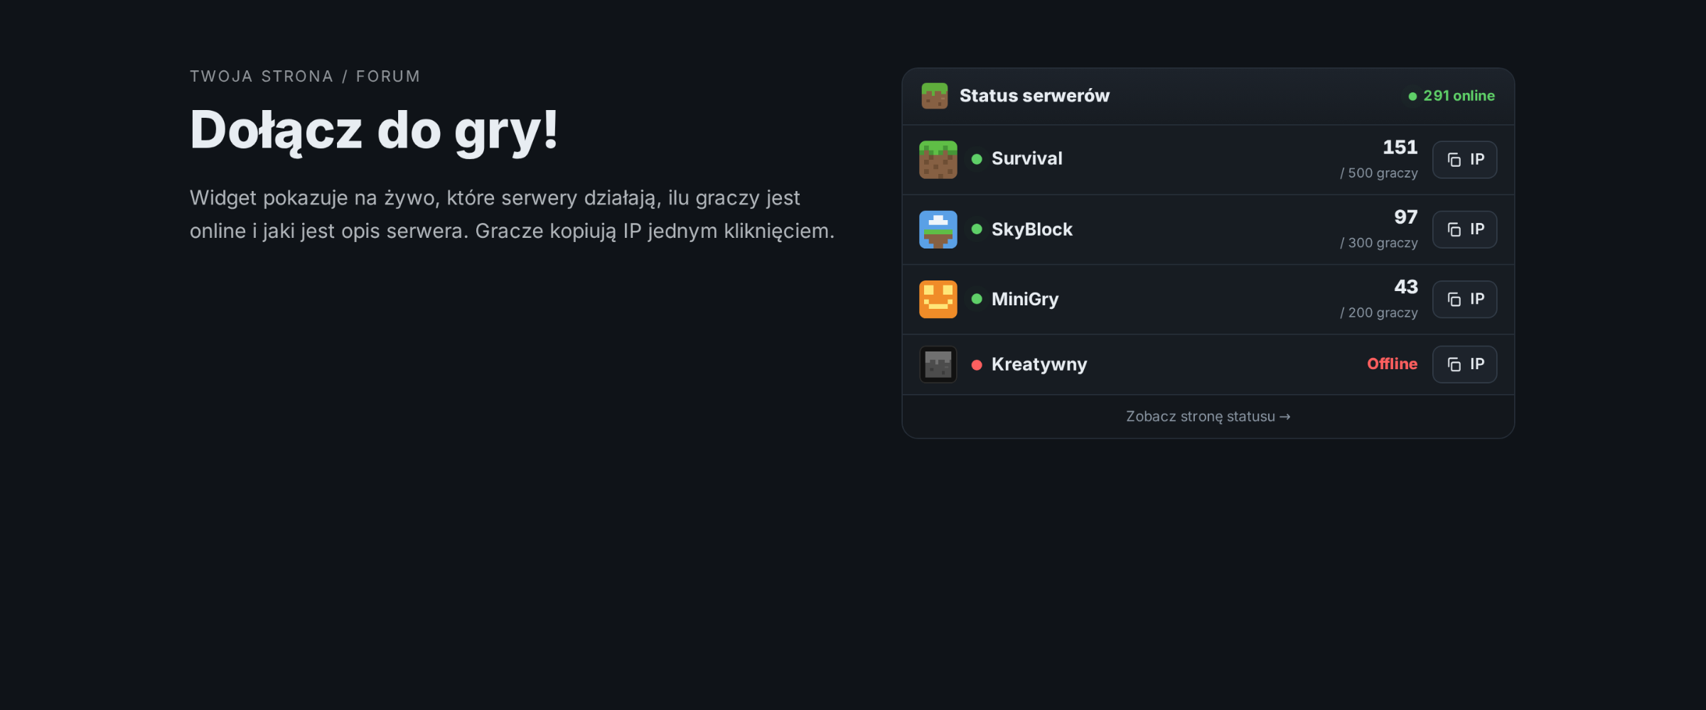Click the MiniGry server name
The width and height of the screenshot is (1706, 710).
[1025, 299]
